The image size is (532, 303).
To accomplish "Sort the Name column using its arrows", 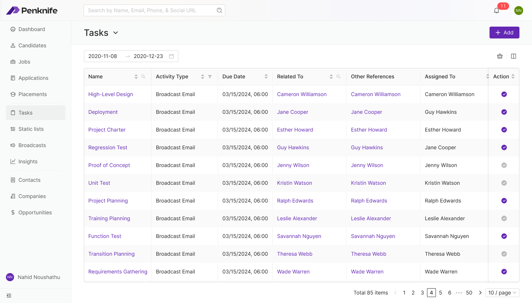I will [136, 76].
